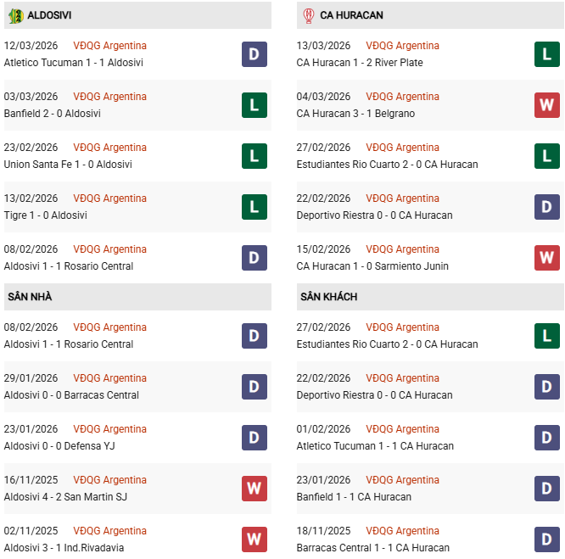Click the W badge for Huracan 1-0 Sarmiento Junin

pos(547,258)
